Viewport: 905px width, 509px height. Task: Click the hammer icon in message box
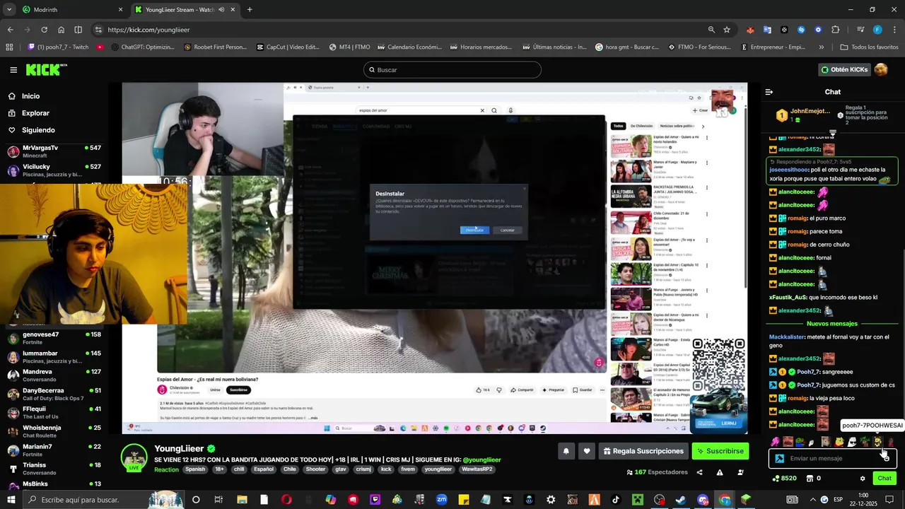[x=780, y=458]
